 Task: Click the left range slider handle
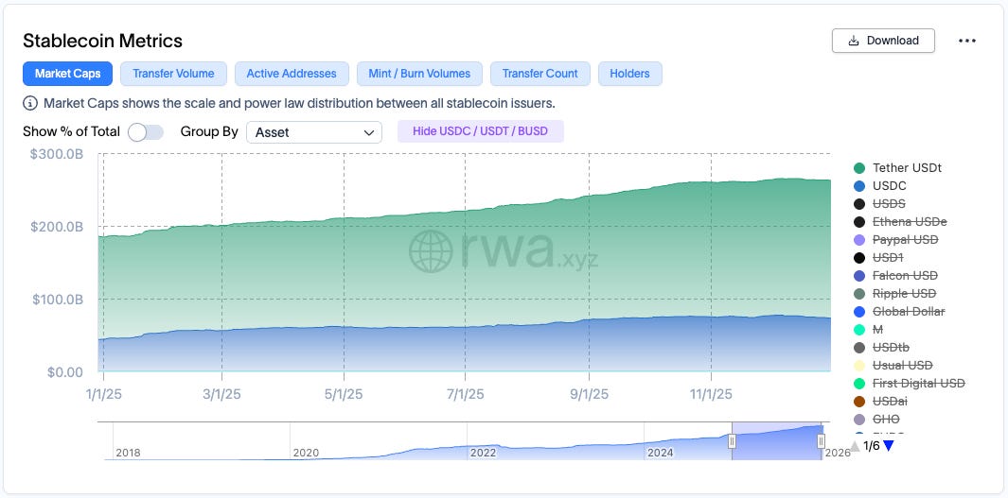pyautogui.click(x=732, y=441)
